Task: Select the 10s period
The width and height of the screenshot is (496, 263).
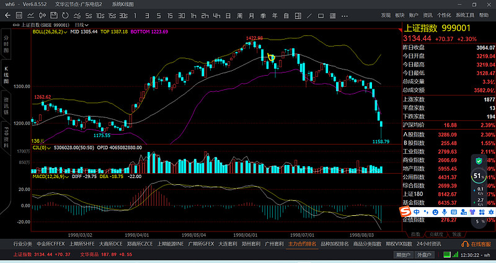Action: 100,16
